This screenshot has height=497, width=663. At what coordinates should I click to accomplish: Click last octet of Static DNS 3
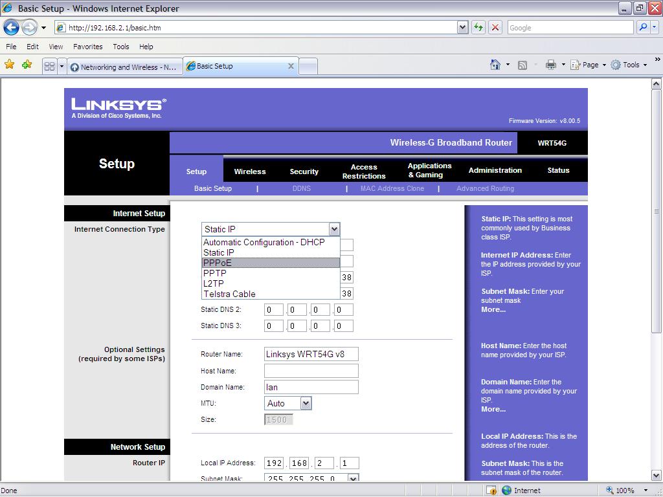[343, 326]
